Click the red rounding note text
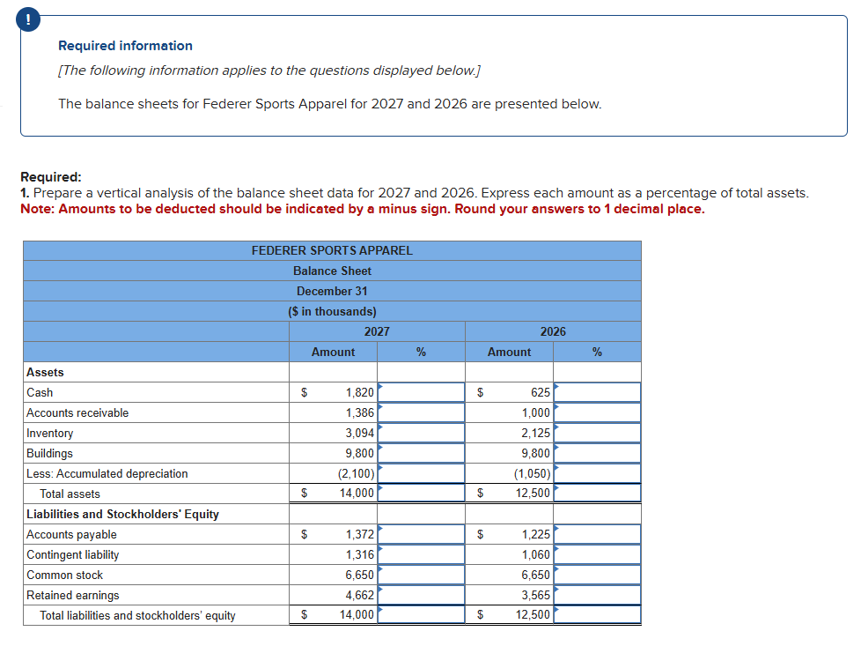Viewport: 861px width, 646px height. coord(363,209)
